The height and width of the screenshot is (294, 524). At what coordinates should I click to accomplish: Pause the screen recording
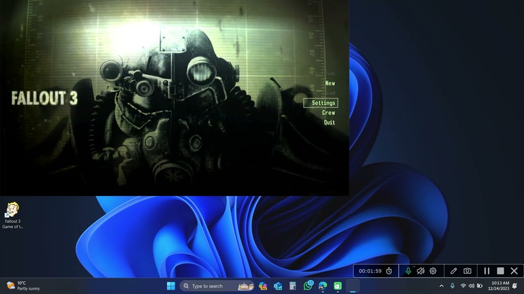pos(487,271)
